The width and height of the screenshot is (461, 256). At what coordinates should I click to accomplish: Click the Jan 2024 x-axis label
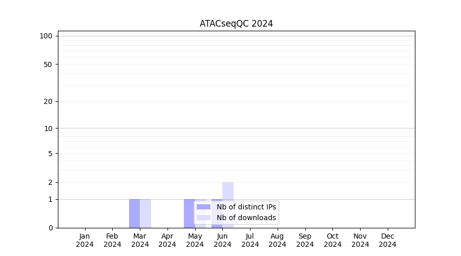point(85,240)
